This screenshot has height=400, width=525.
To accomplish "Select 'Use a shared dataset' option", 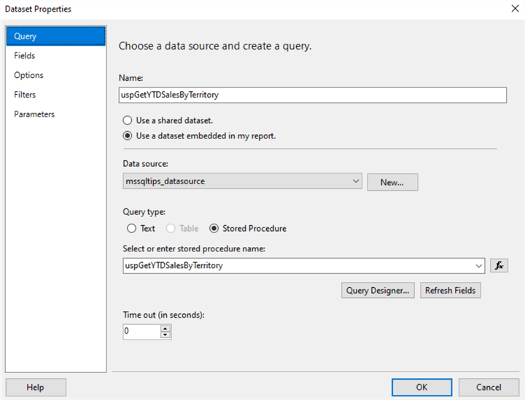I will [128, 120].
